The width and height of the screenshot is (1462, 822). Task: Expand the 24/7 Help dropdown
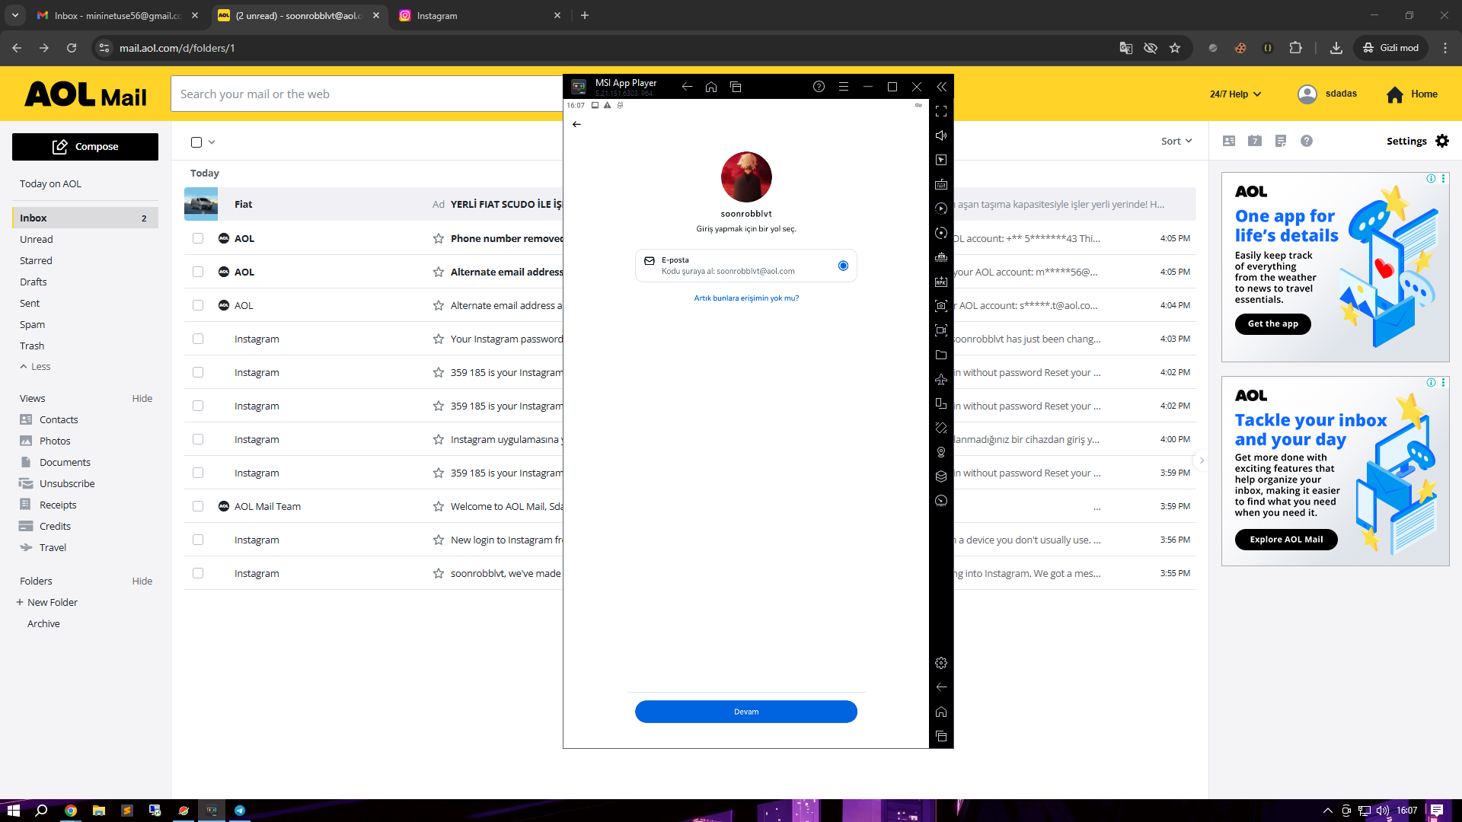(x=1236, y=94)
